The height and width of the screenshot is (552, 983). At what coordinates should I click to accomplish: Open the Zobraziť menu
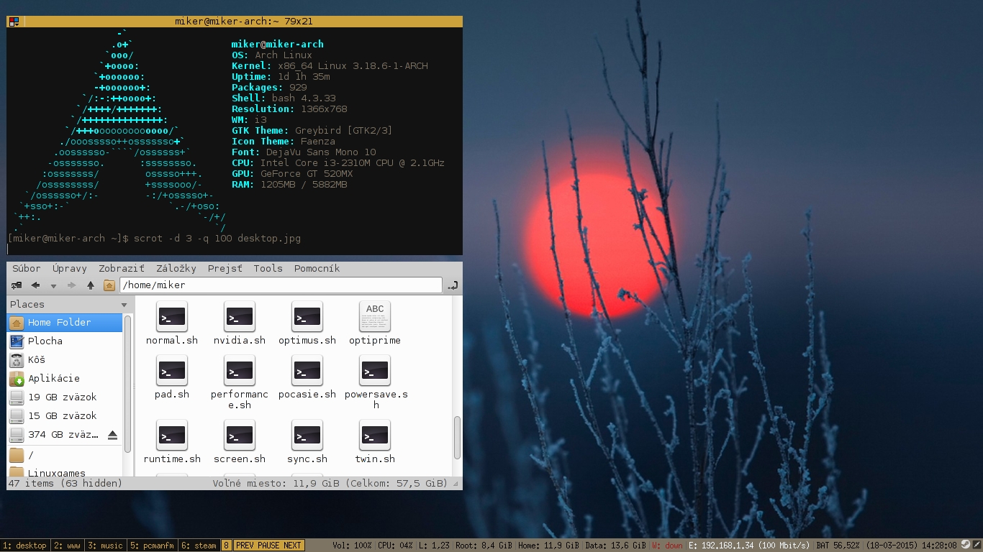[122, 268]
